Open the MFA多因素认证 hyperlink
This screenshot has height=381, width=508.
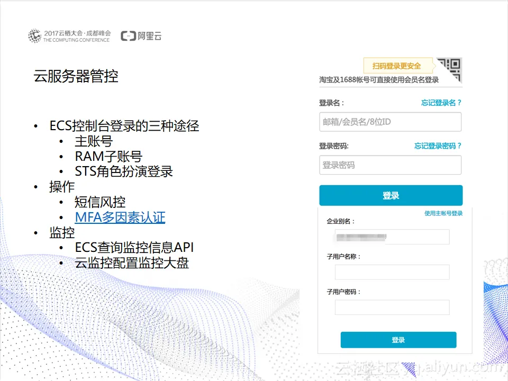120,217
